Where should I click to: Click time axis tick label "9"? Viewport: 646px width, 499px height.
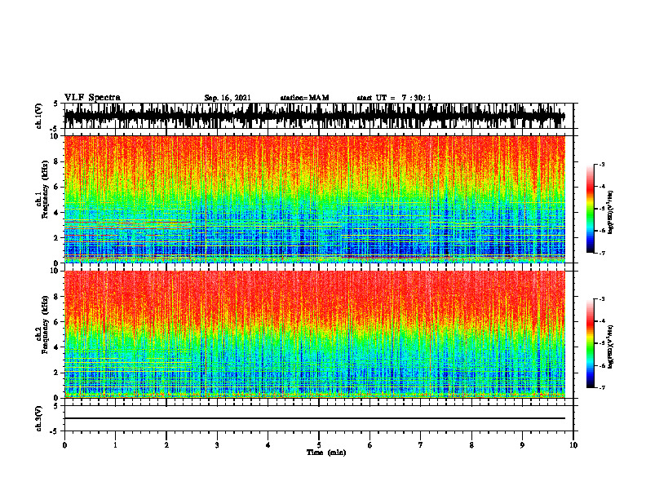coord(522,445)
